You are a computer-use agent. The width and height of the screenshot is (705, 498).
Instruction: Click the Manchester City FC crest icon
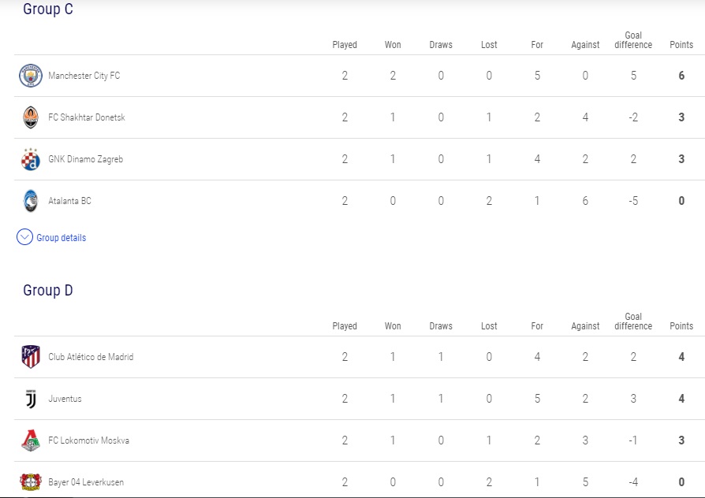[x=30, y=76]
